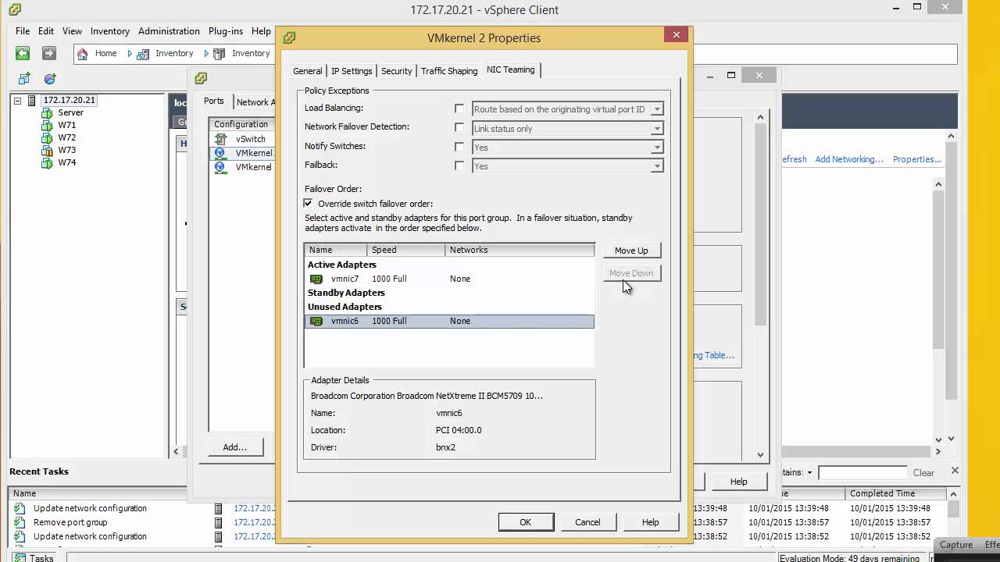Click the Add Networking... link
The image size is (1000, 562).
coord(849,159)
